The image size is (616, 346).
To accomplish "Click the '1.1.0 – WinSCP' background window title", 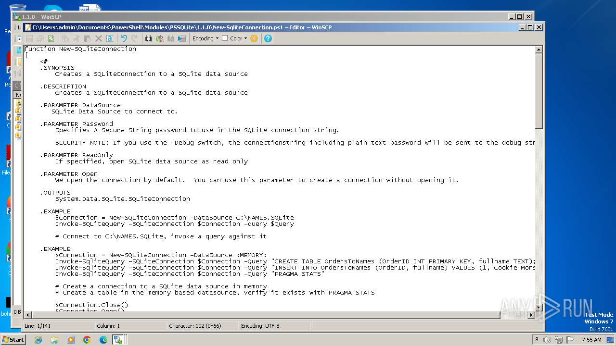I will tap(41, 17).
